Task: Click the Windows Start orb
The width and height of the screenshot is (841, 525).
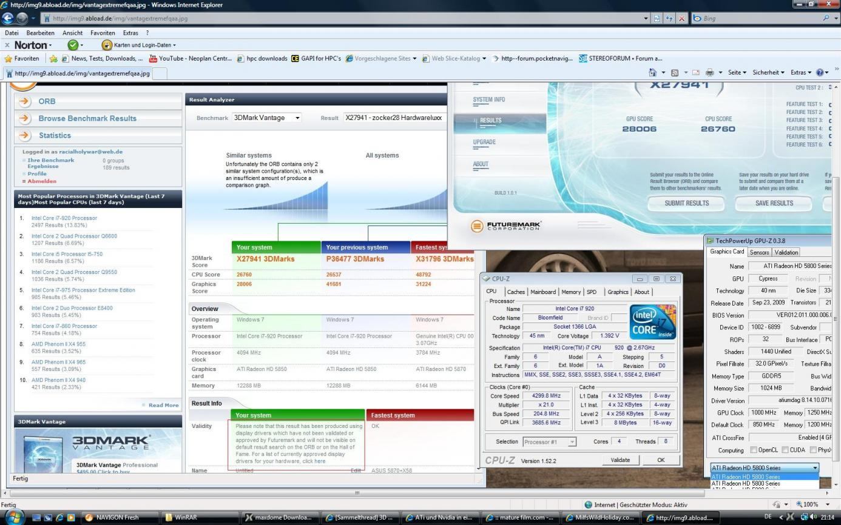Action: (x=15, y=517)
